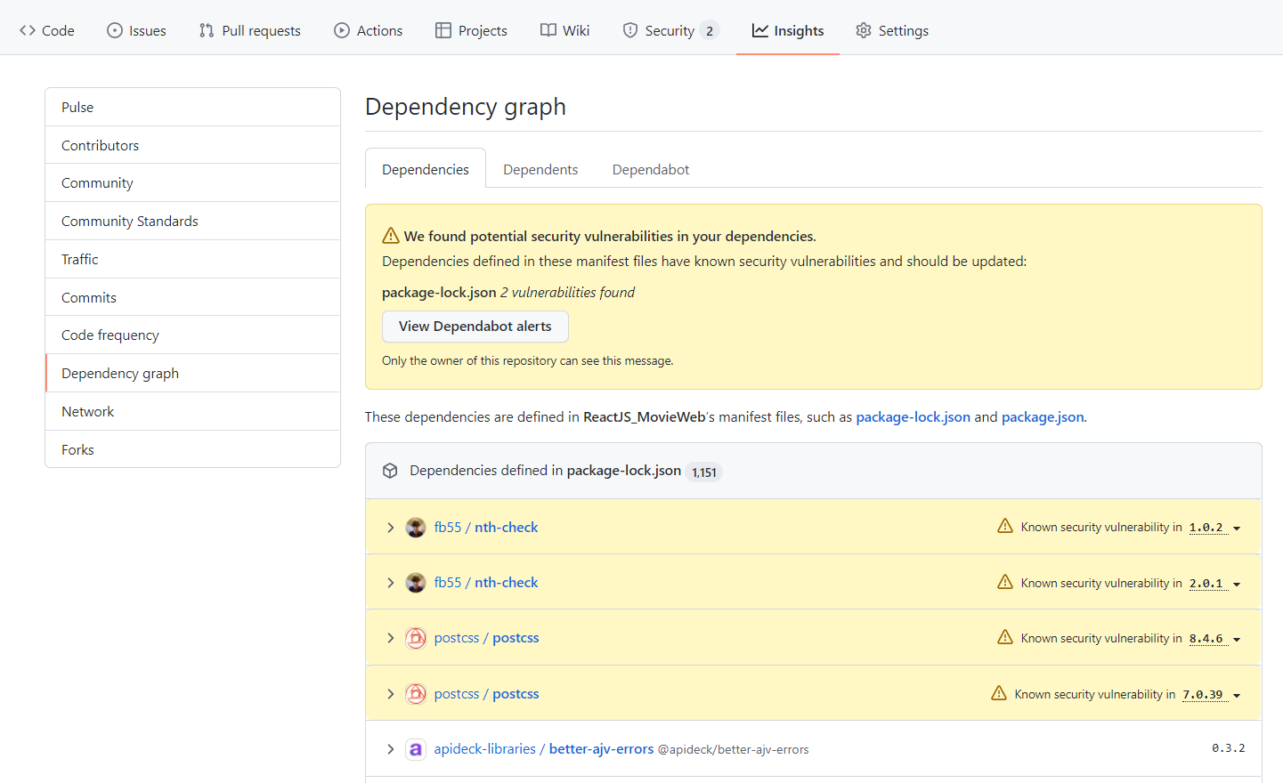Image resolution: width=1283 pixels, height=783 pixels.
Task: Open Pulse in the sidebar
Action: pos(192,107)
